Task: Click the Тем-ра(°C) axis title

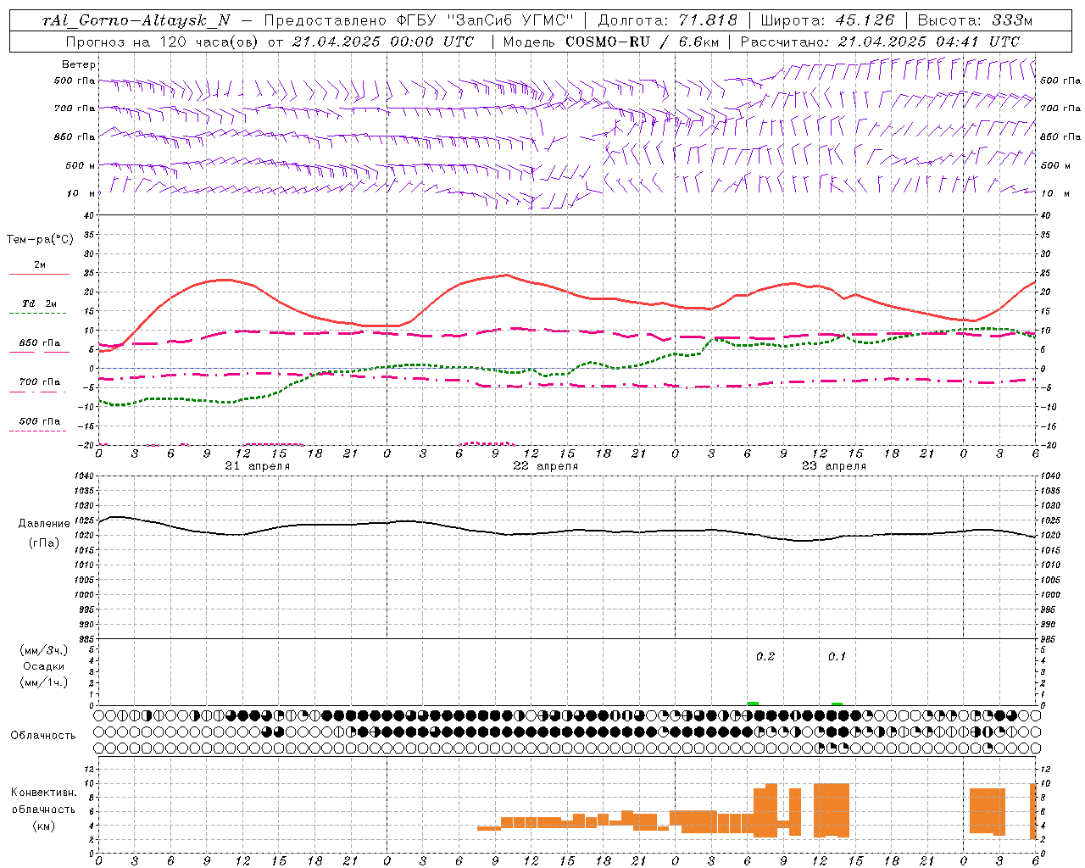Action: pos(40,239)
